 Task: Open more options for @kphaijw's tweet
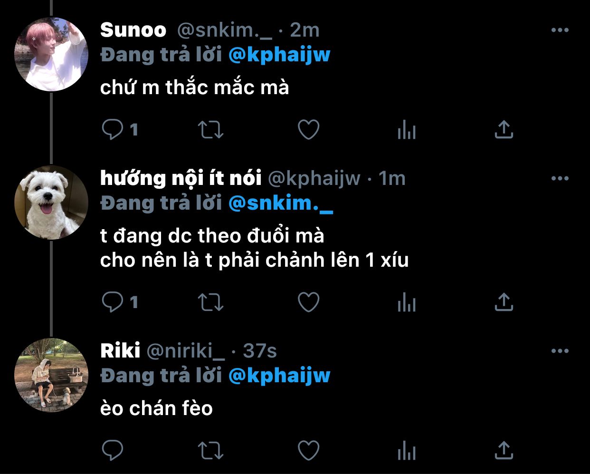point(560,178)
